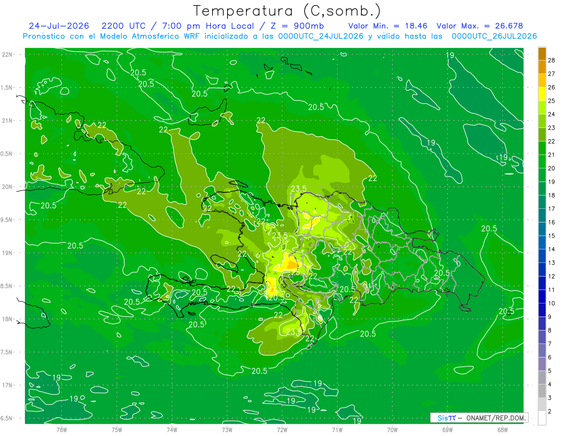Click the '69W' longitude axis label

[x=447, y=429]
